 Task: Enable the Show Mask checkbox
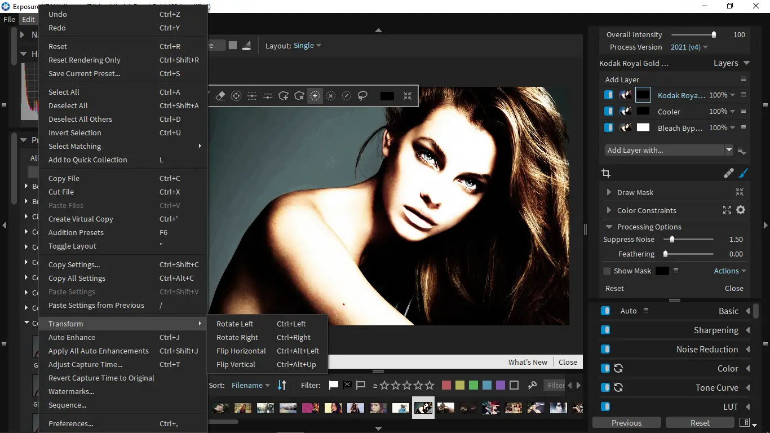pos(607,271)
